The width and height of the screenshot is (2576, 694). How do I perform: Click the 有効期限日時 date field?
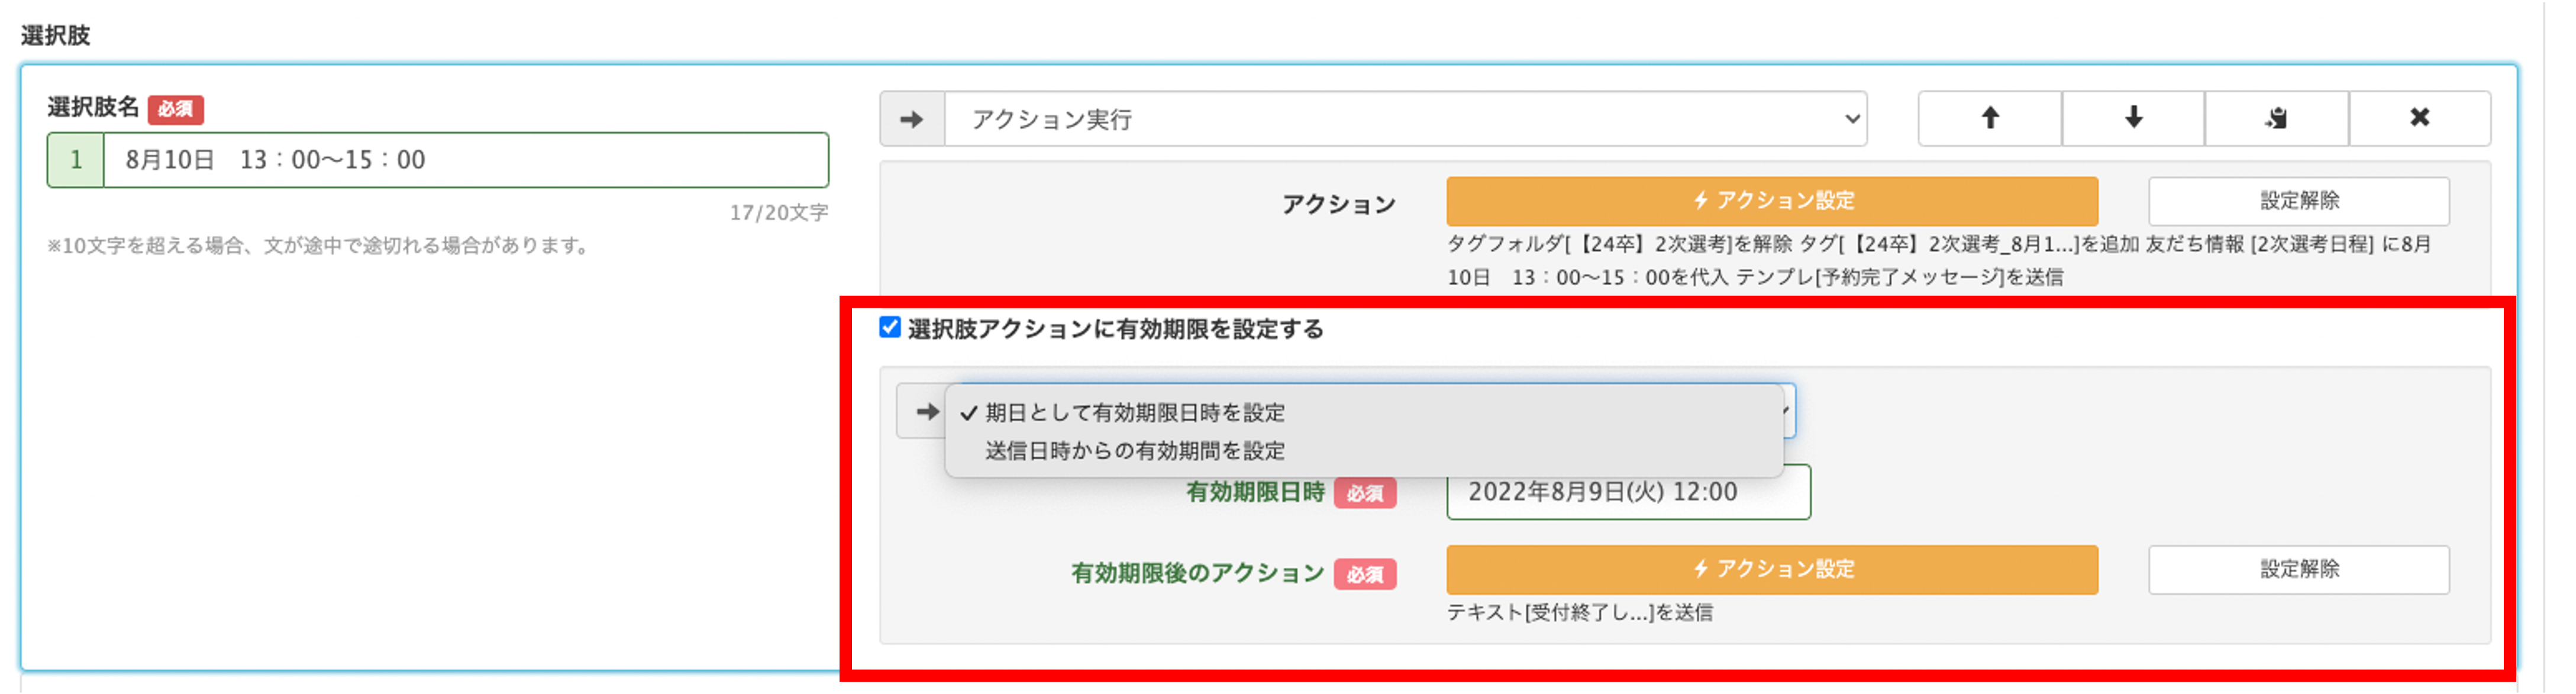[x=1628, y=492]
